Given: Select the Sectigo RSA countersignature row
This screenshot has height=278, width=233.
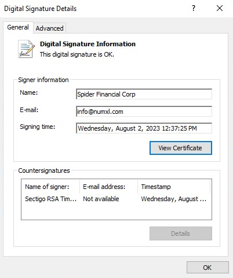Looking at the screenshot, I should [x=116, y=199].
